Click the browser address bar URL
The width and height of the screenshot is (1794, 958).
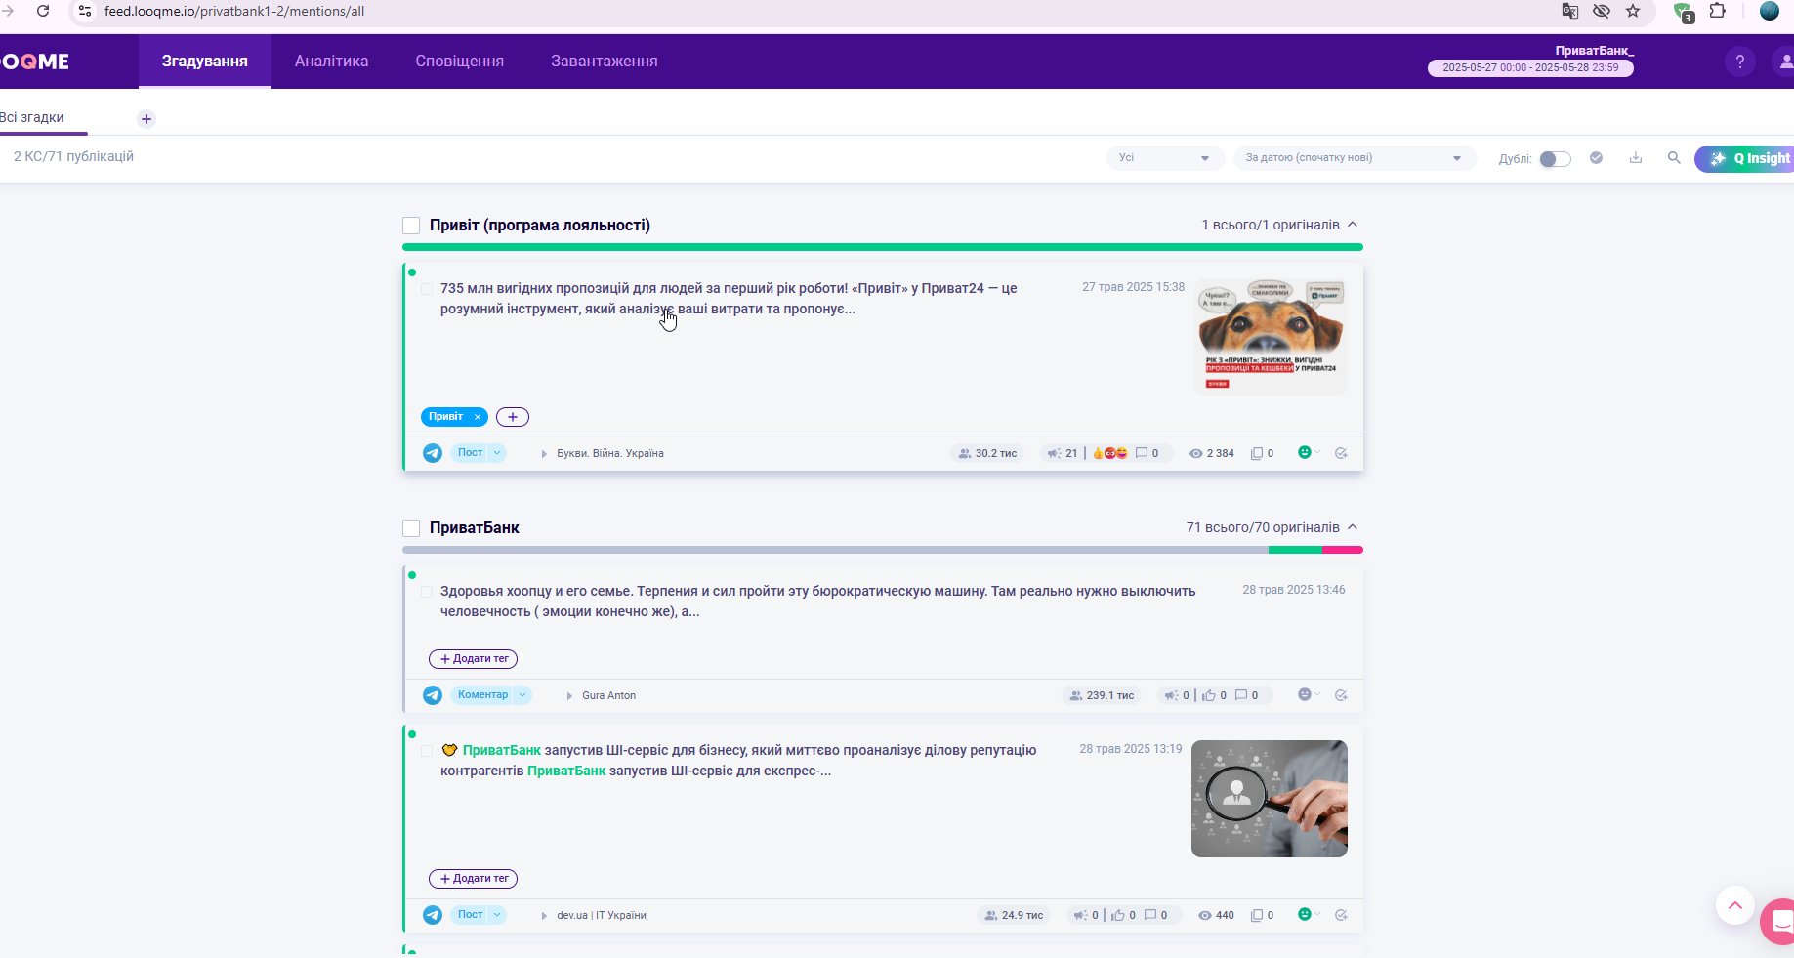click(x=234, y=11)
